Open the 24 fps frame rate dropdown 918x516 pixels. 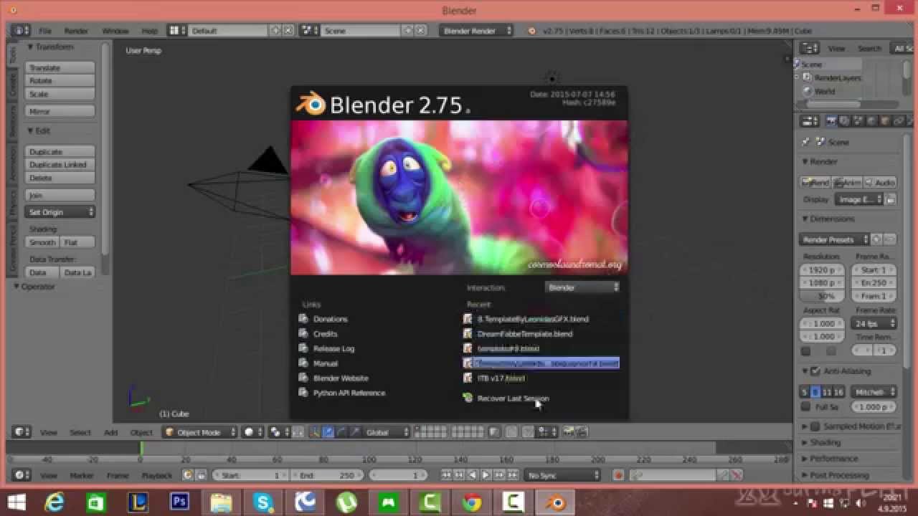(x=874, y=323)
